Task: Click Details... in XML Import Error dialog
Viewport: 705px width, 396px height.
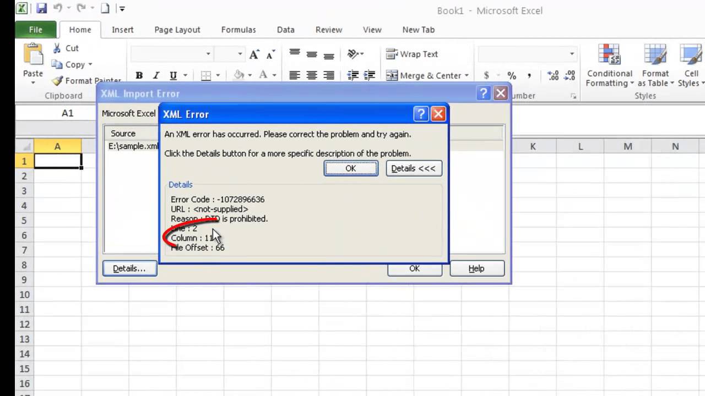Action: tap(129, 268)
